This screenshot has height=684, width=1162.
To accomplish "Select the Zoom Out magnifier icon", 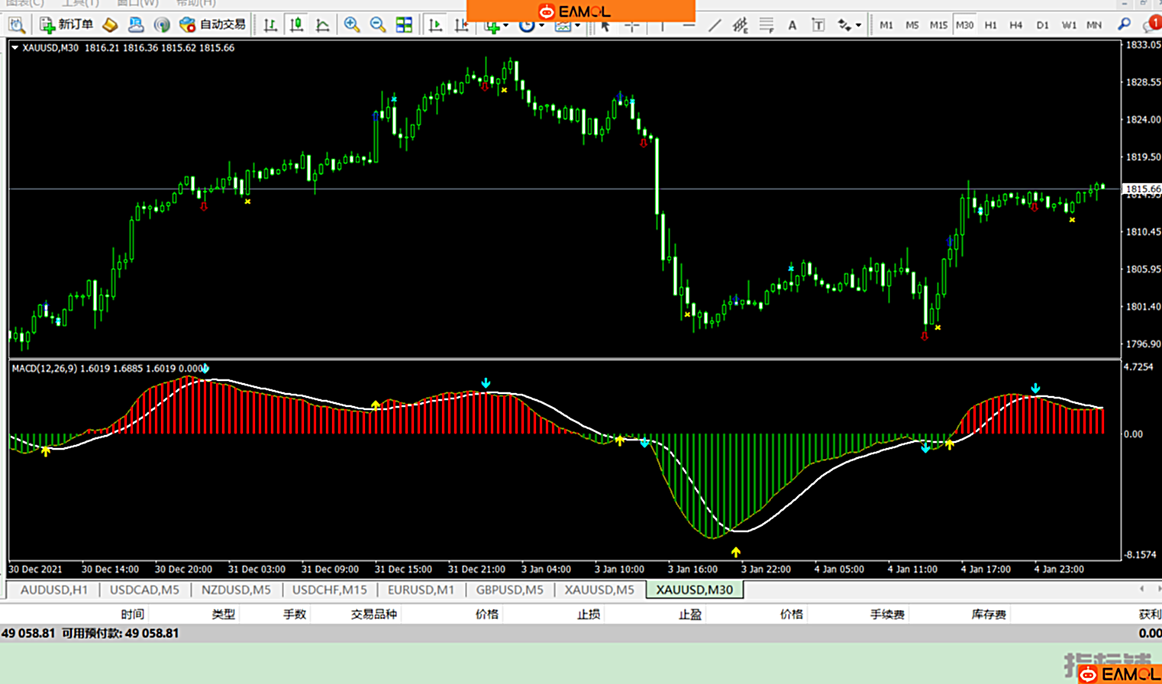I will (378, 25).
